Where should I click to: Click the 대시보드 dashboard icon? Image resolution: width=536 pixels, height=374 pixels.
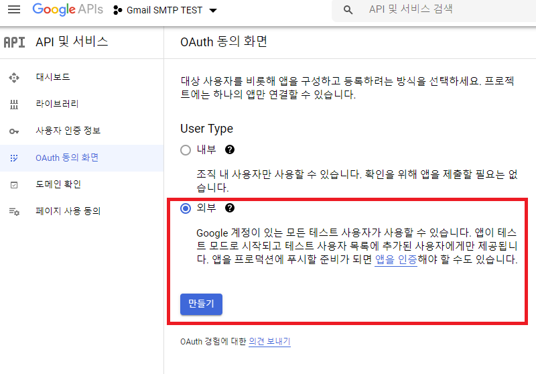click(14, 78)
